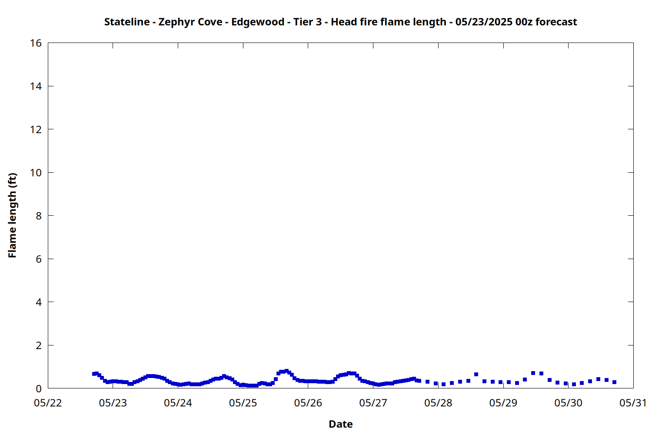This screenshot has height=434, width=652.
Task: Click the 05/31 date label
Action: [x=633, y=403]
